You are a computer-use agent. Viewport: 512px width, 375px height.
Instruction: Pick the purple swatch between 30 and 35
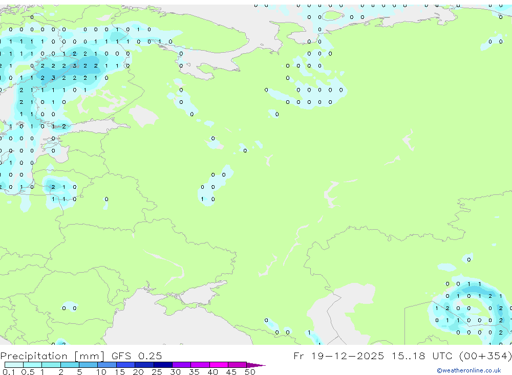click(182, 365)
